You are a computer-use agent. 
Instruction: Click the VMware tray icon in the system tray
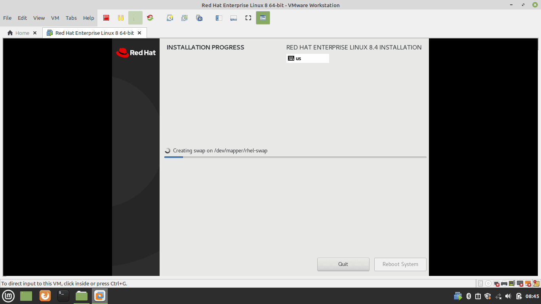pyautogui.click(x=458, y=296)
